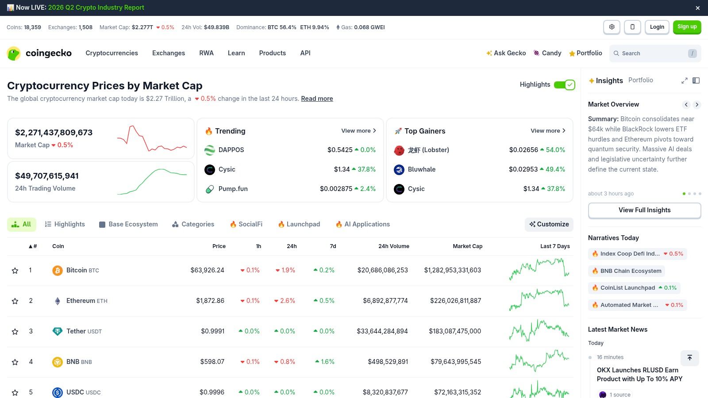
Task: Favorite Ethereum with the star icon
Action: [15, 301]
